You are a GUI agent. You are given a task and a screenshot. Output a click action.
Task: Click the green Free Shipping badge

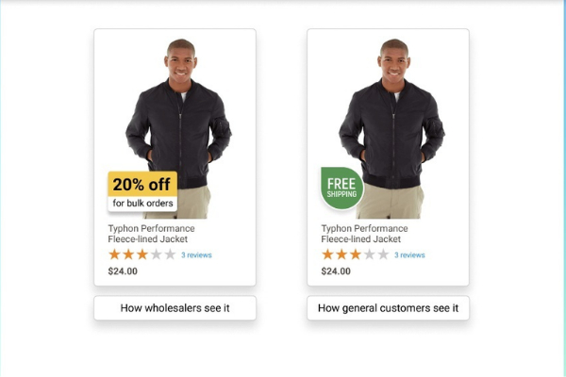coord(341,188)
